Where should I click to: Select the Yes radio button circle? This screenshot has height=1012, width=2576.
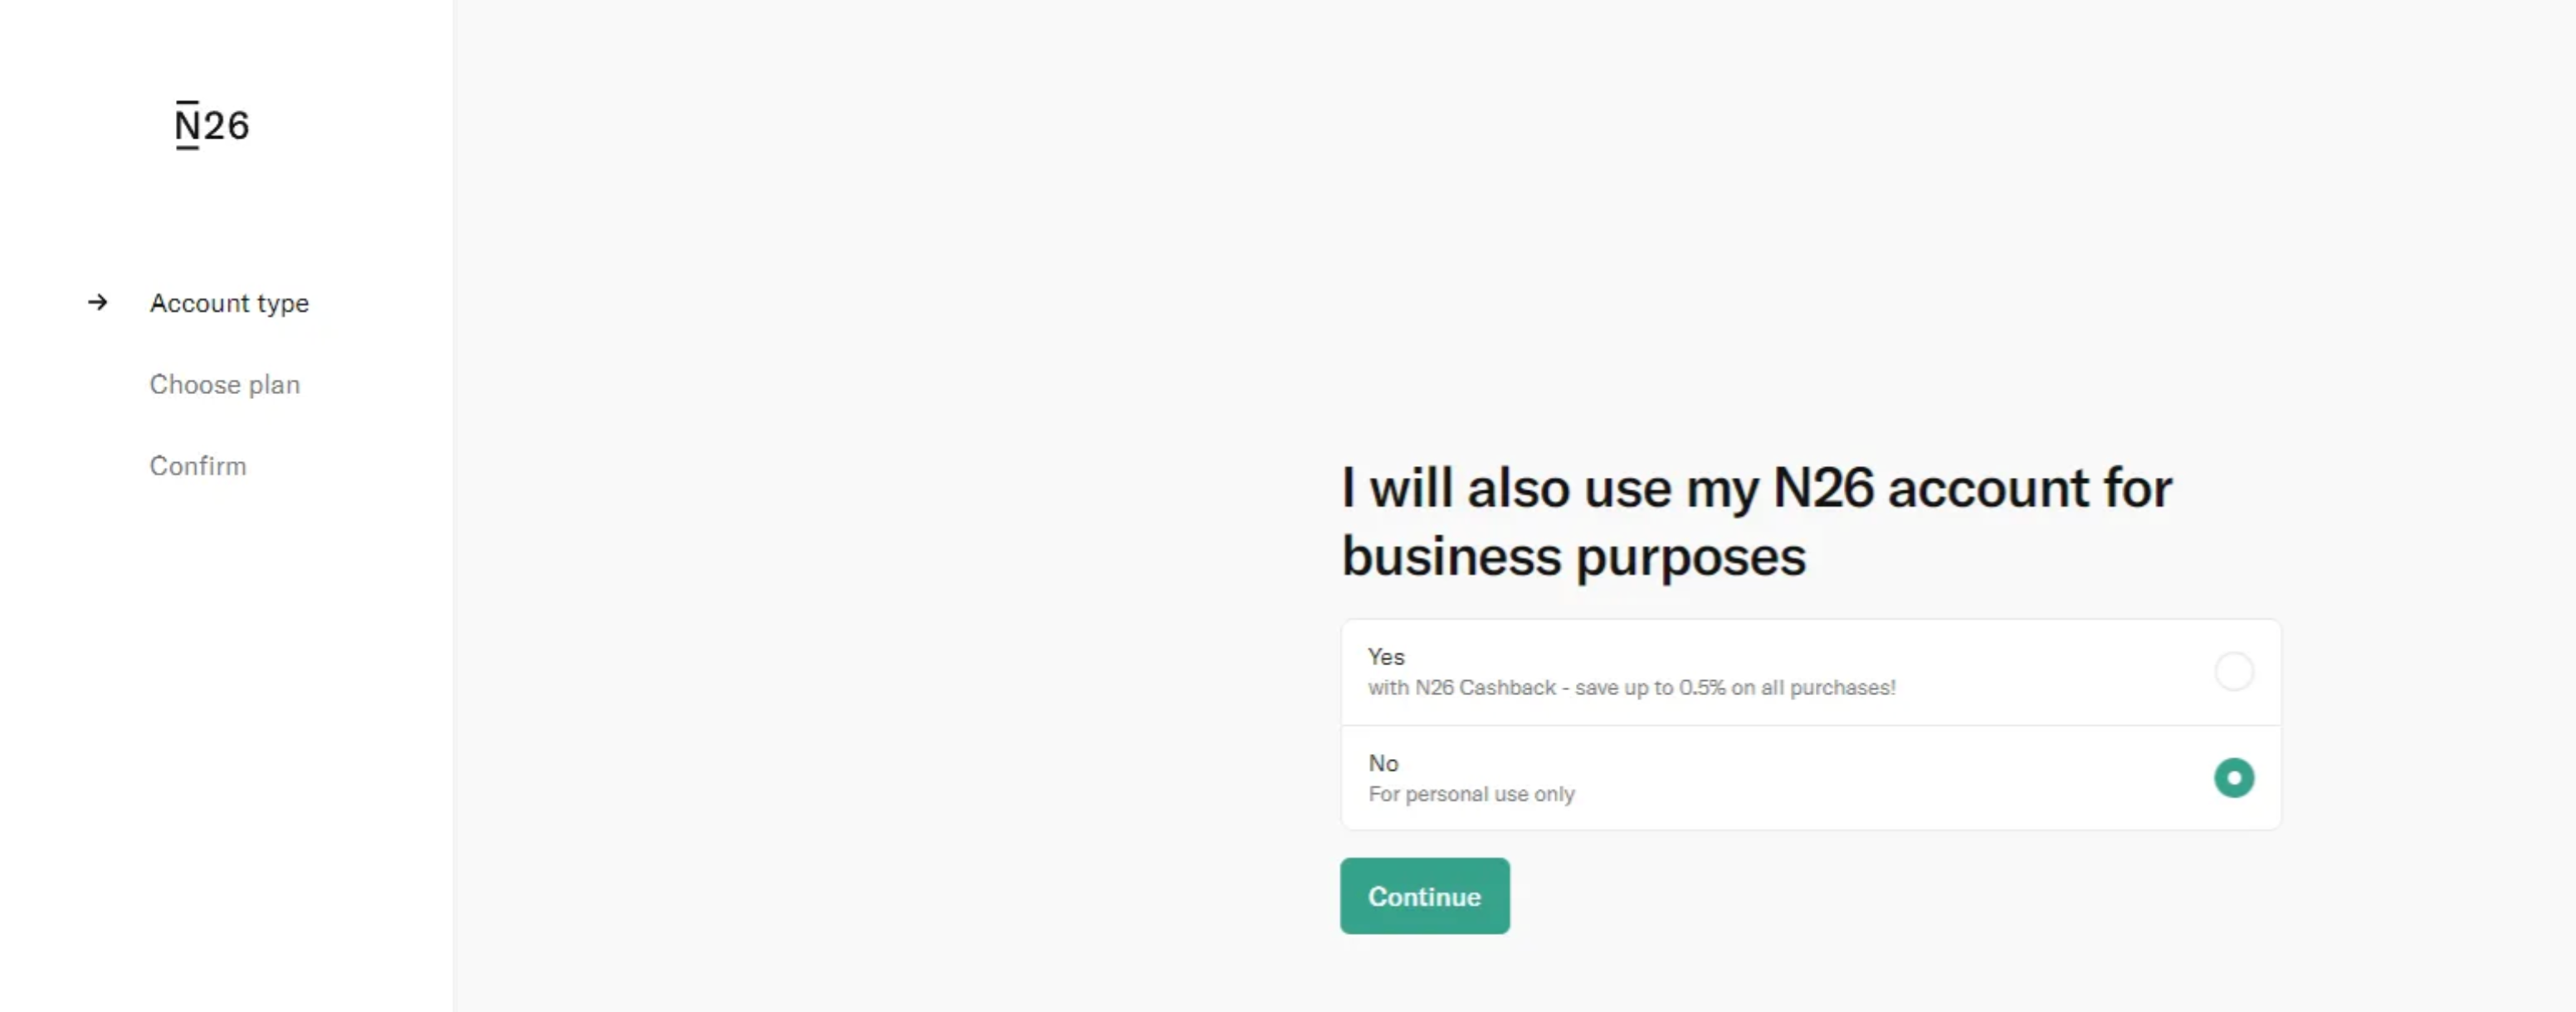(2233, 671)
